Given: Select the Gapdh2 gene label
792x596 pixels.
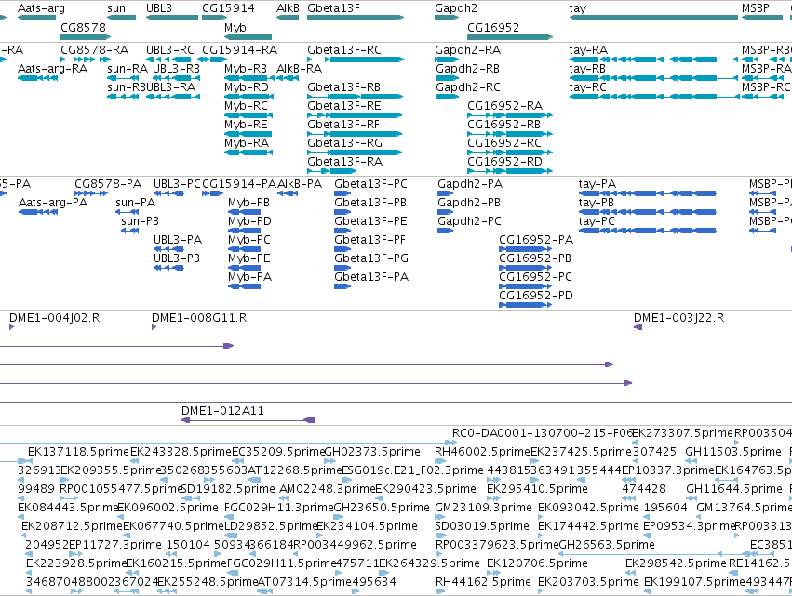Looking at the screenshot, I should tap(456, 8).
